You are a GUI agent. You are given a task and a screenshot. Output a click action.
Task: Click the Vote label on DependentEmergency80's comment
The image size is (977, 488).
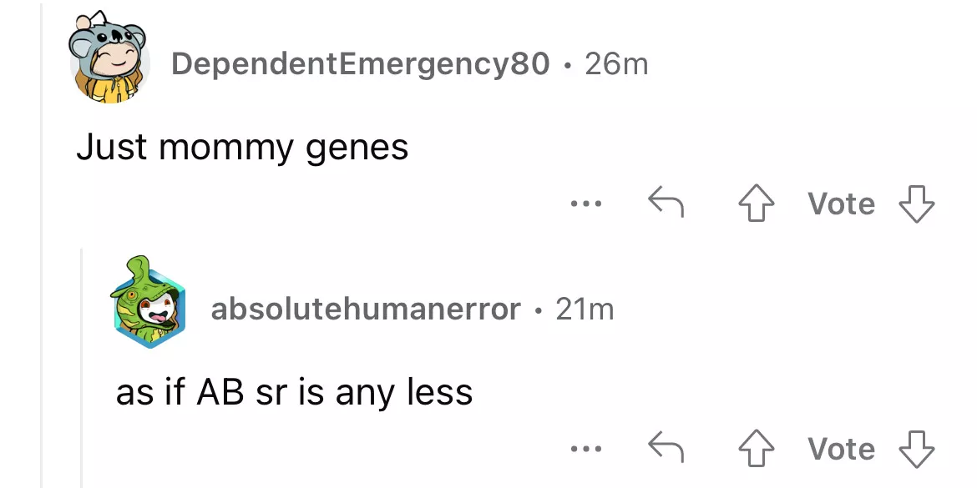[841, 204]
